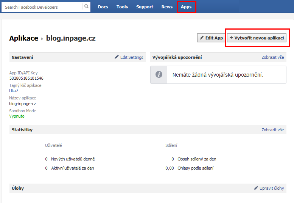Click the Edit App button

coord(211,38)
